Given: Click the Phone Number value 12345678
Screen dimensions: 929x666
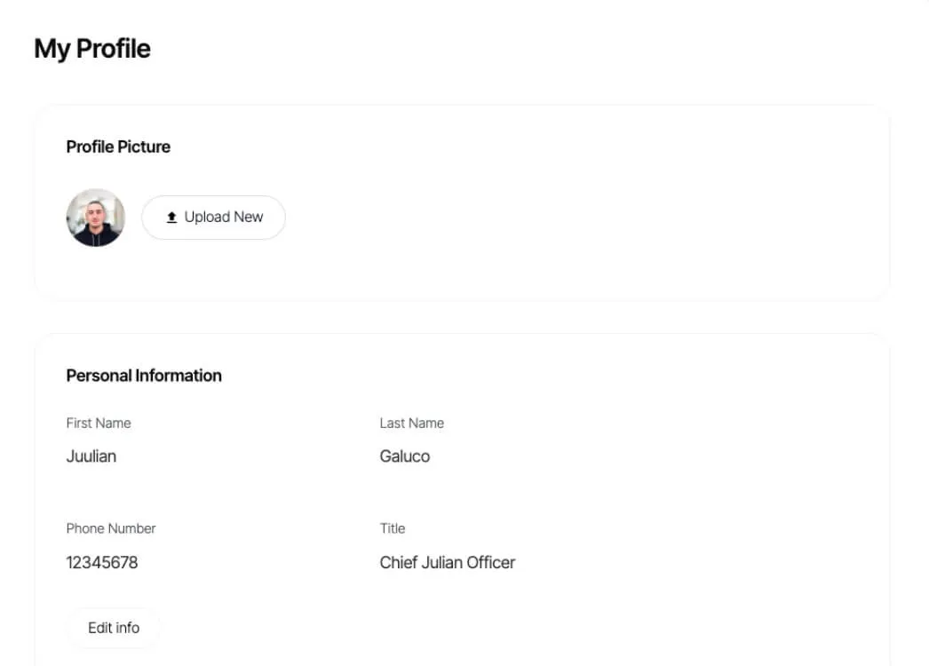Looking at the screenshot, I should 102,562.
